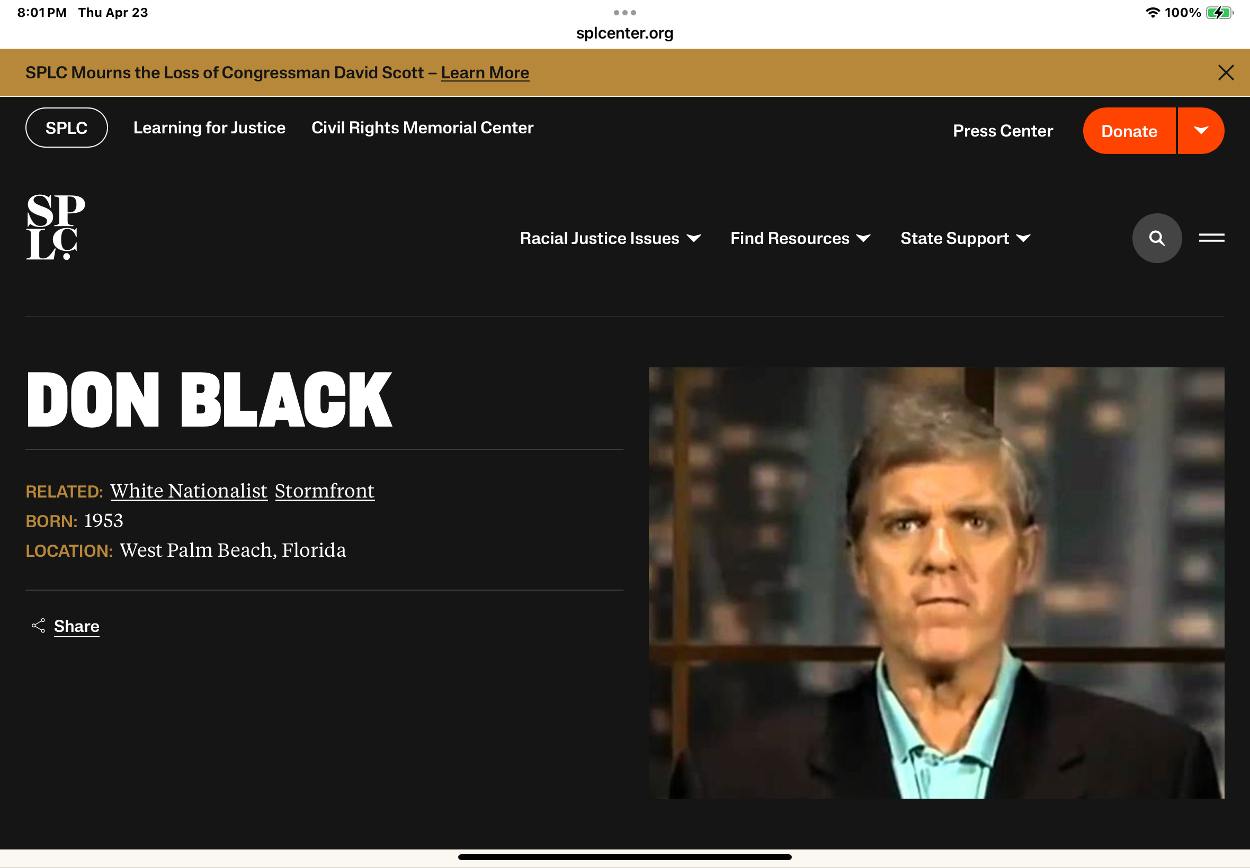The height and width of the screenshot is (868, 1250).
Task: Open Civil Rights Memorial Center
Action: 422,128
